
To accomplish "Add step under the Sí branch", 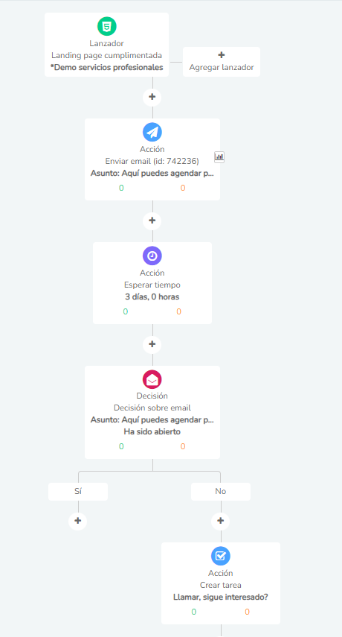I will [x=78, y=521].
